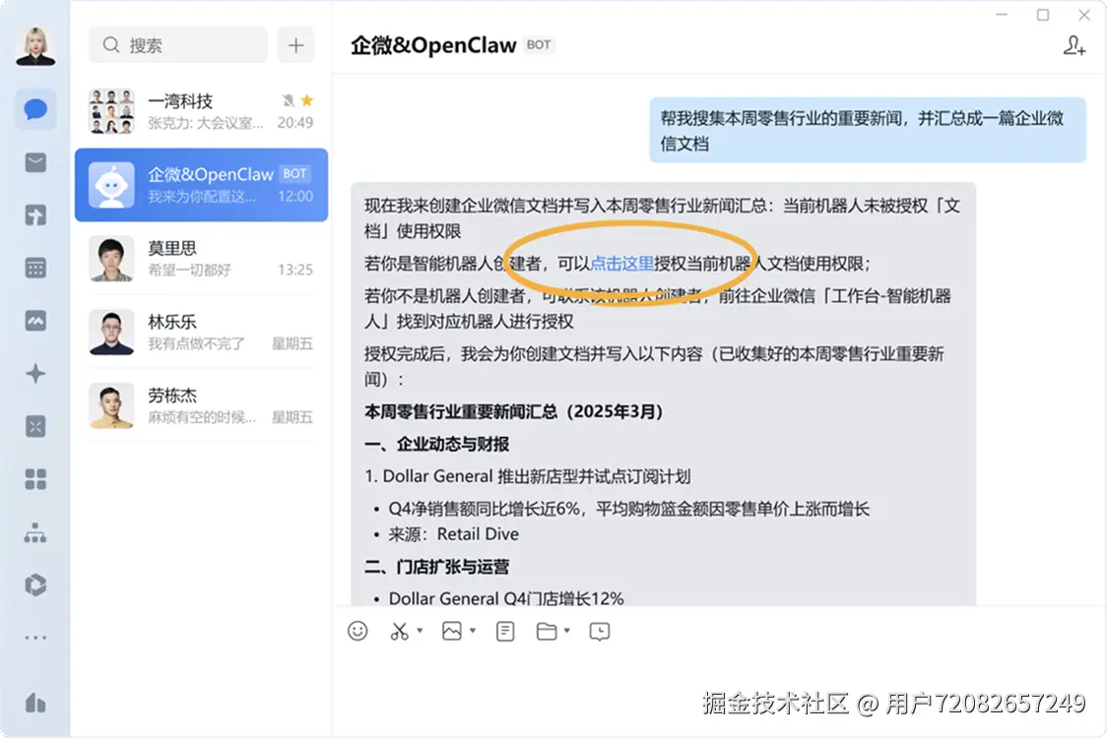The image size is (1107, 738).
Task: Click the folder file icon
Action: [x=547, y=631]
